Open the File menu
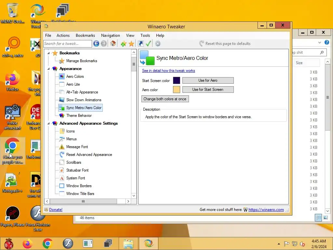This screenshot has height=250, width=333. click(48, 35)
